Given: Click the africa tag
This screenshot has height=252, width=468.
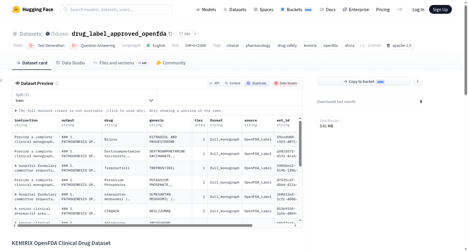Looking at the screenshot, I should 350,45.
